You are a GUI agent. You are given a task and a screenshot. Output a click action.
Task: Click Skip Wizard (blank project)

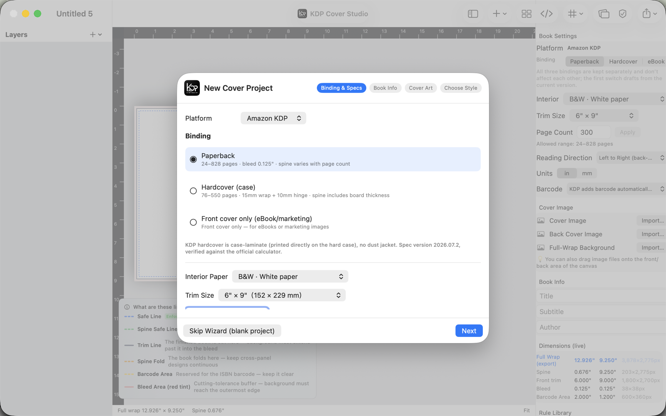pyautogui.click(x=232, y=331)
